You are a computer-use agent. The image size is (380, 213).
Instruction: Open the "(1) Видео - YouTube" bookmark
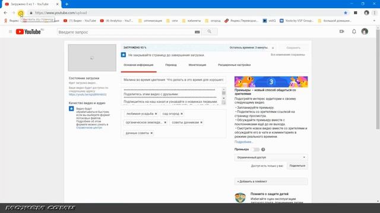80,21
